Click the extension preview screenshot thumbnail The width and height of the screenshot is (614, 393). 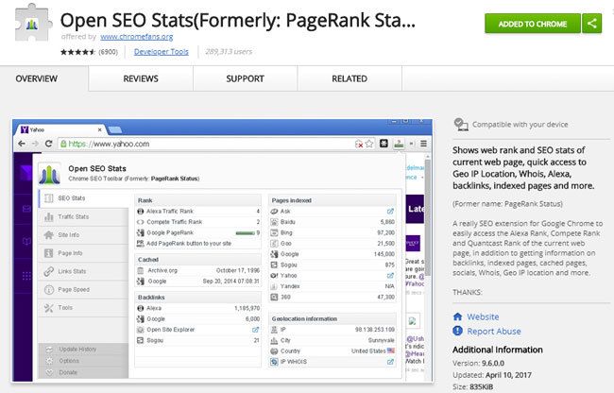pyautogui.click(x=222, y=250)
